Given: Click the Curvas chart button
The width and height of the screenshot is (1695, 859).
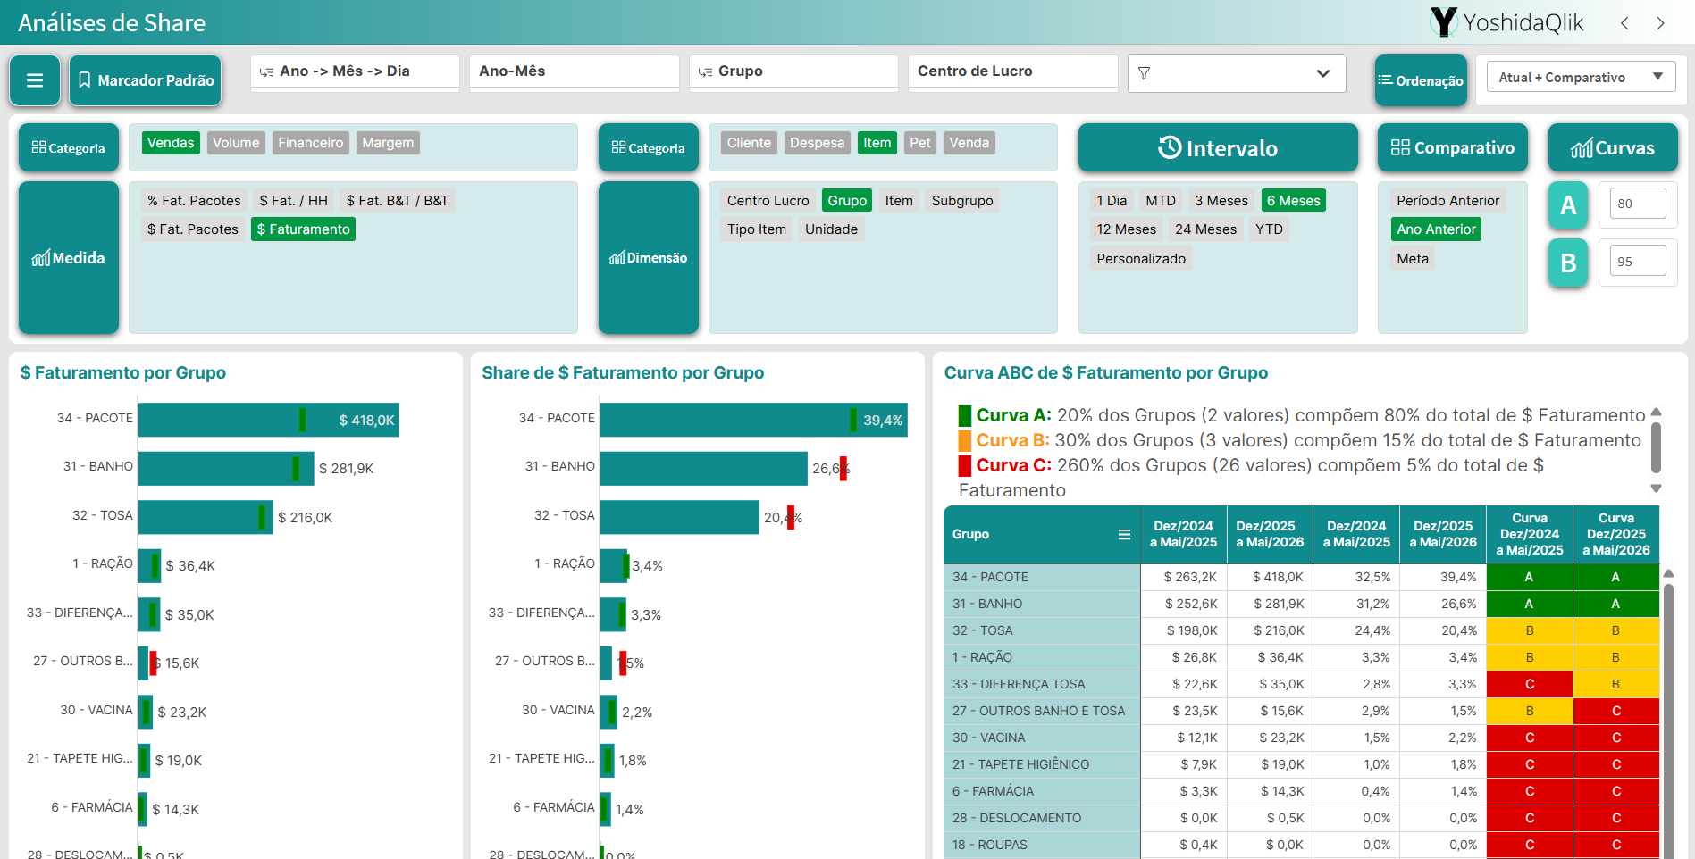Looking at the screenshot, I should tap(1613, 147).
